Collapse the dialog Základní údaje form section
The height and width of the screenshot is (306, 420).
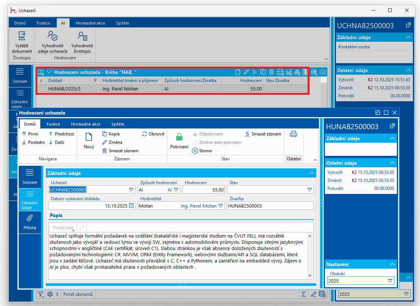[x=312, y=173]
